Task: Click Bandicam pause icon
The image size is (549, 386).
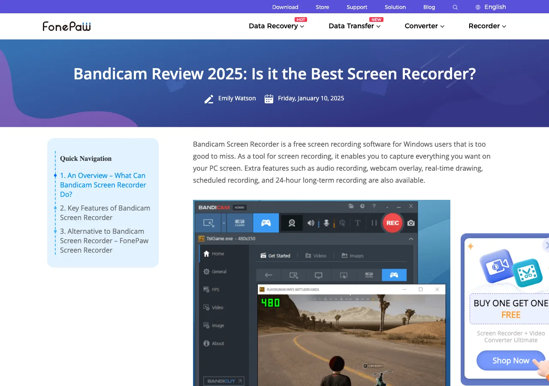Action: (374, 223)
